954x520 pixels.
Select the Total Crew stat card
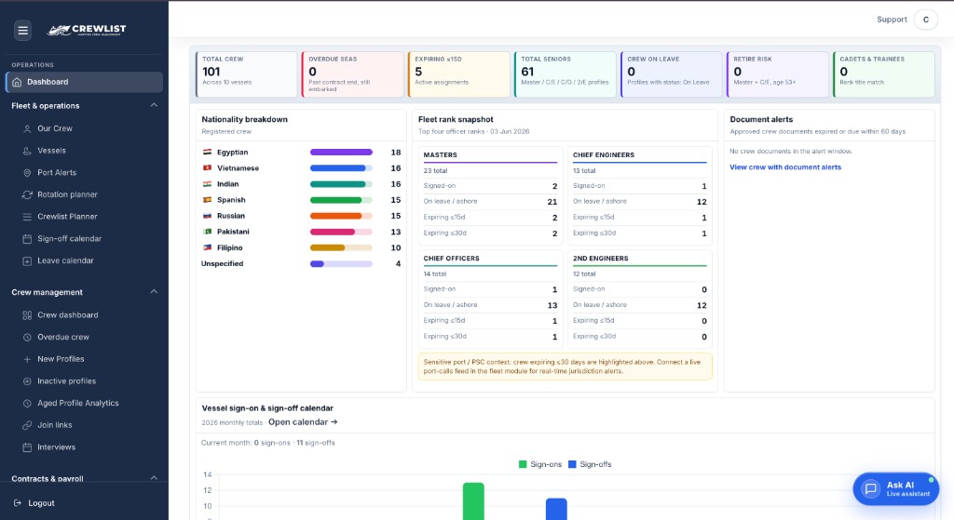pos(246,74)
